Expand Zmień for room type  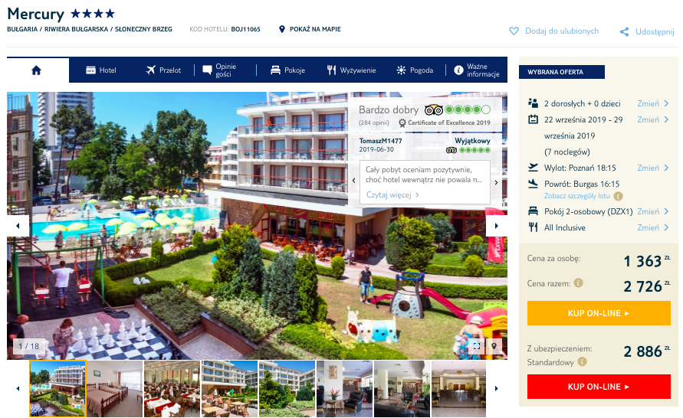pyautogui.click(x=652, y=211)
